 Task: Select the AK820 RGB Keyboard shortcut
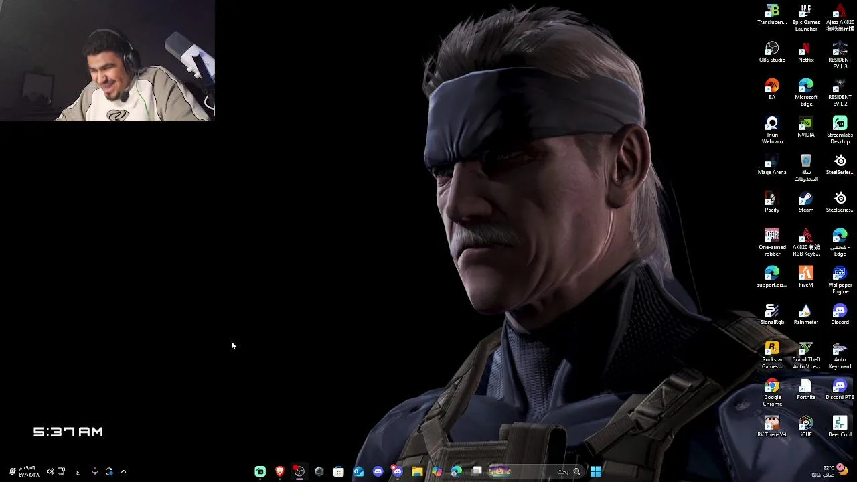pos(806,243)
